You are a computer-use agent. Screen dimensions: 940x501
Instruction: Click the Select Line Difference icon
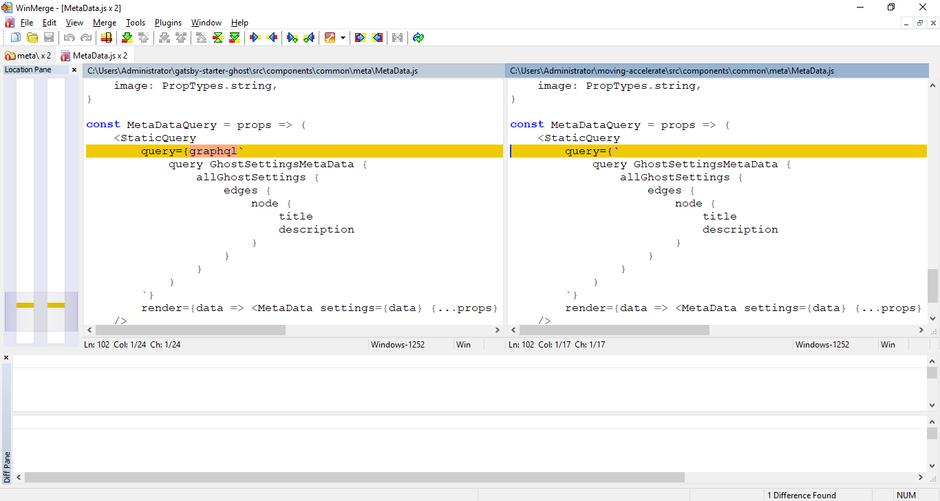(x=107, y=37)
